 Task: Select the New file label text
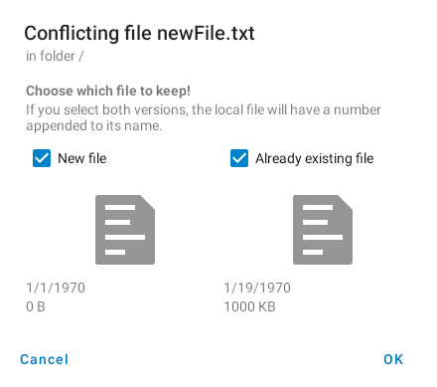coord(82,158)
